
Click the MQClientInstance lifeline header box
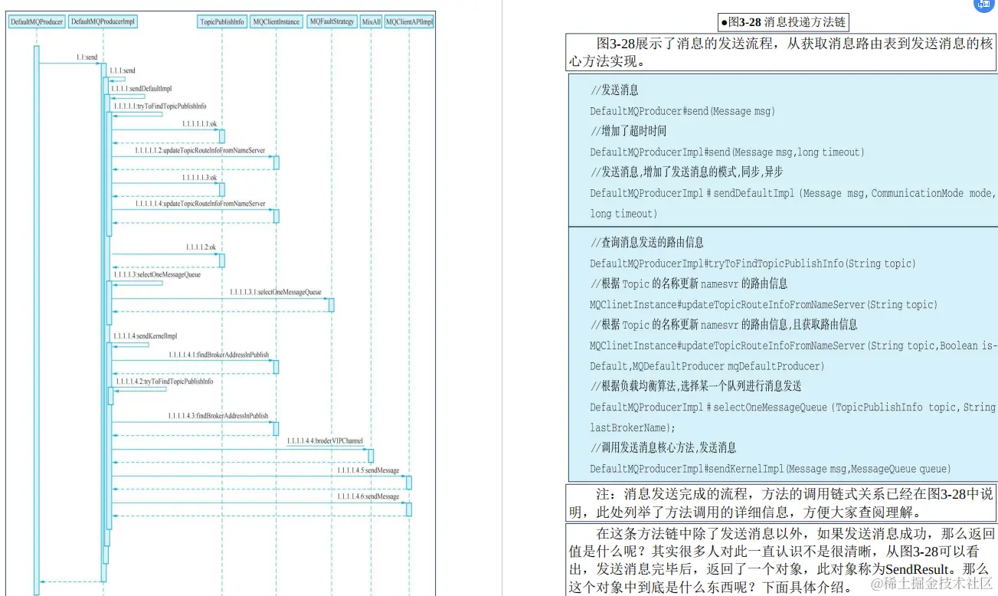(x=276, y=22)
